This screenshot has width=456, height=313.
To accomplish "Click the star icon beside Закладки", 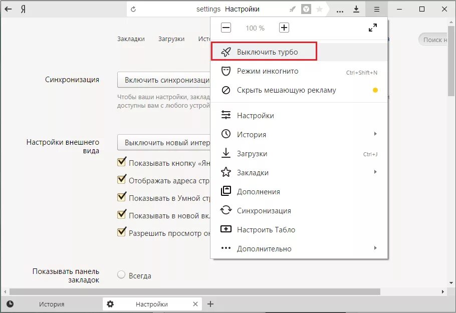I will click(x=226, y=172).
